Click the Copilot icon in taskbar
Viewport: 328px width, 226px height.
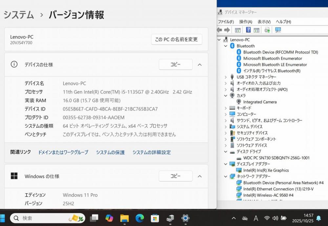coord(109,218)
